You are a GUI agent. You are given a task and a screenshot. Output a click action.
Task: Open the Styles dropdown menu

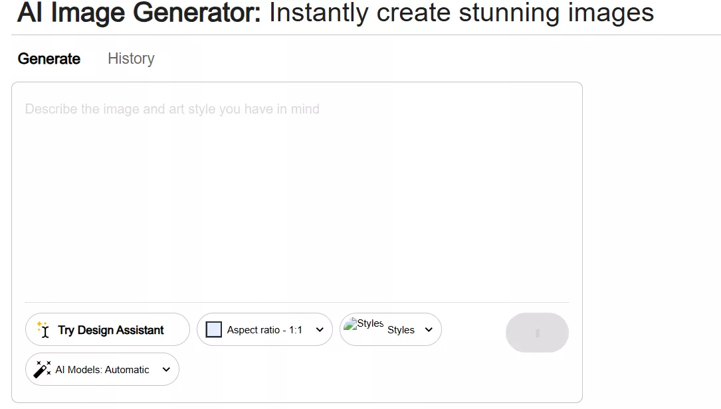tap(390, 329)
